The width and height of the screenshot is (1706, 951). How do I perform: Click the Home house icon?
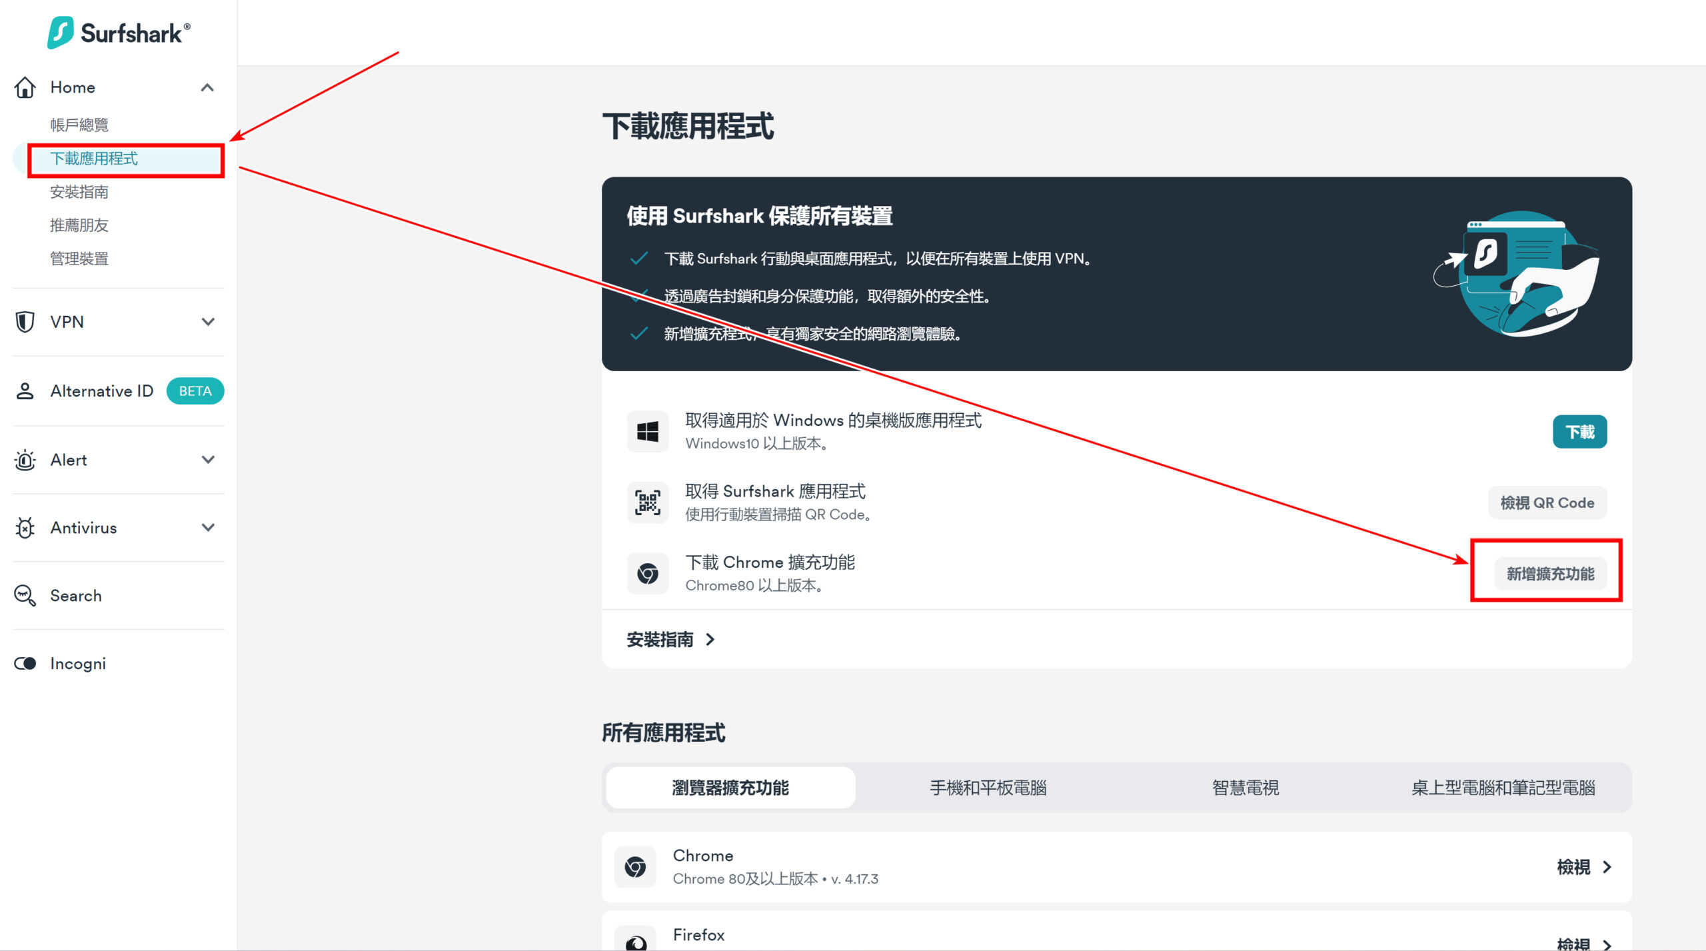click(25, 87)
